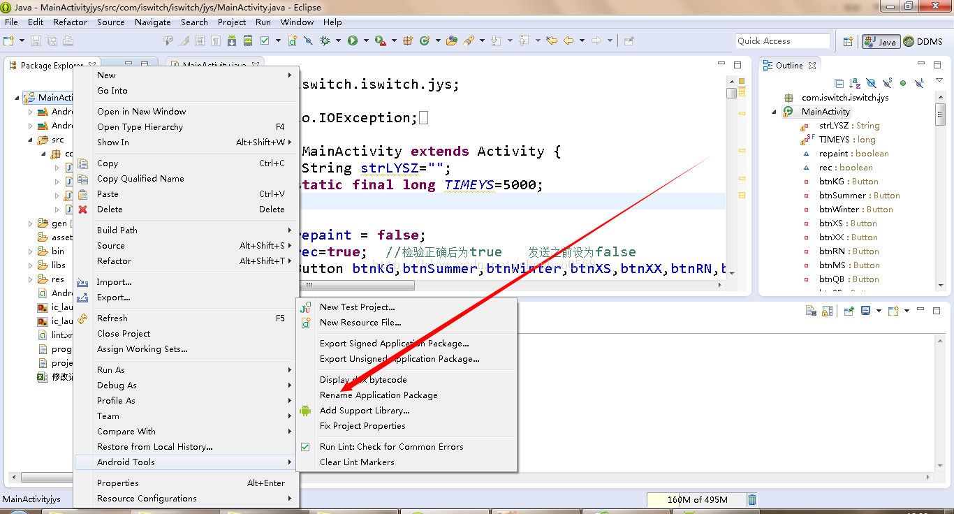Choose Export Signed Application Package
Viewport: 954px width, 514px height.
pos(394,344)
